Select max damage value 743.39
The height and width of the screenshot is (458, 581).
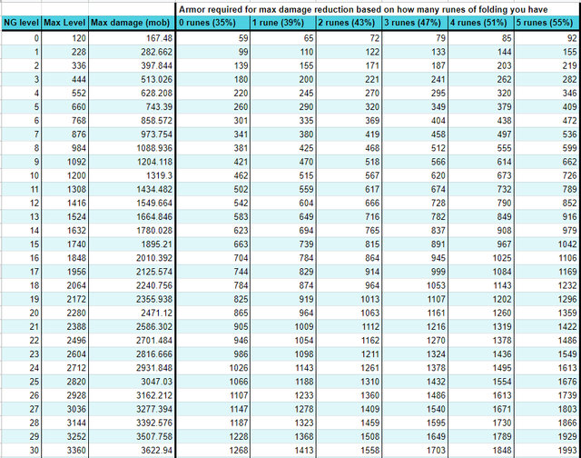[132, 107]
